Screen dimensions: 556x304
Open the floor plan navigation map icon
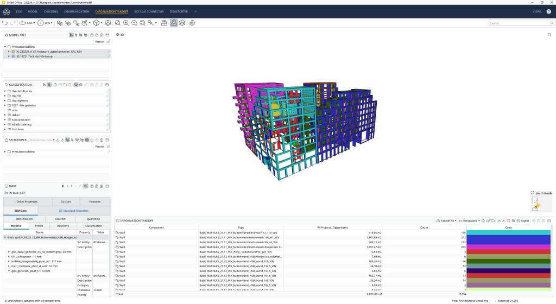tap(164, 23)
